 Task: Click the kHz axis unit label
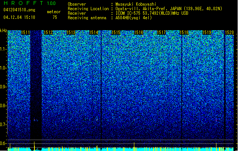click(x=3, y=31)
